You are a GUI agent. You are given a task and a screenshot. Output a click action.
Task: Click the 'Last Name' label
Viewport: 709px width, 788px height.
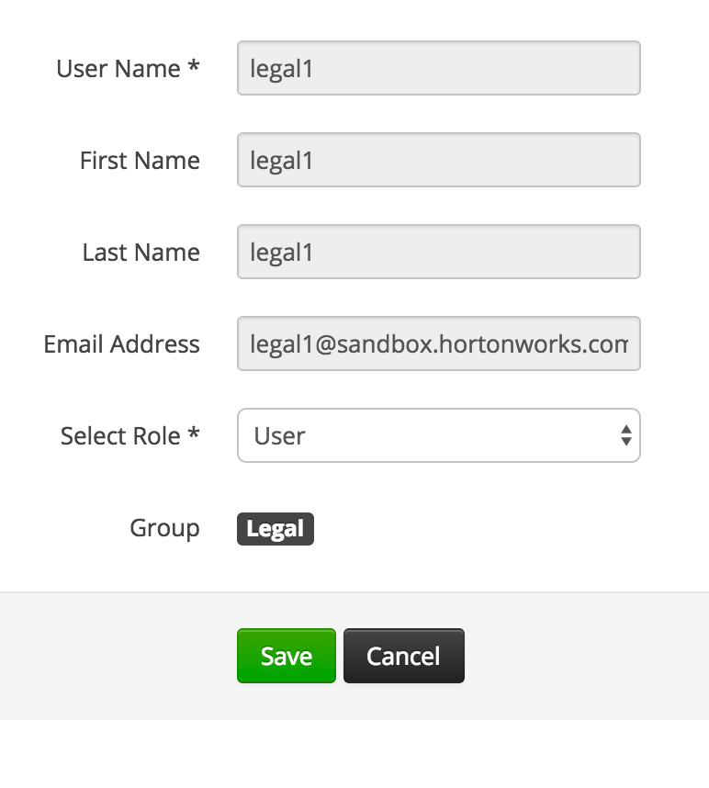pyautogui.click(x=141, y=253)
